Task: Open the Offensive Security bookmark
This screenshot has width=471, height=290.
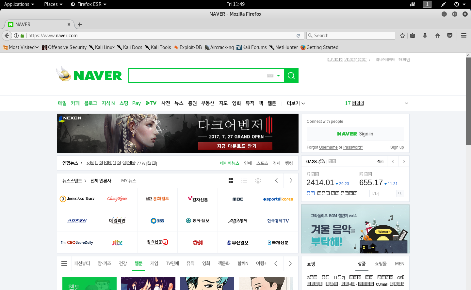Action: point(64,47)
